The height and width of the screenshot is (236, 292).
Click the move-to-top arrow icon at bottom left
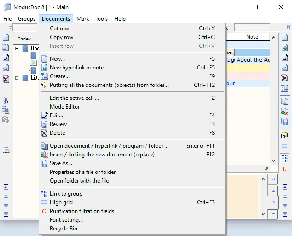6,187
